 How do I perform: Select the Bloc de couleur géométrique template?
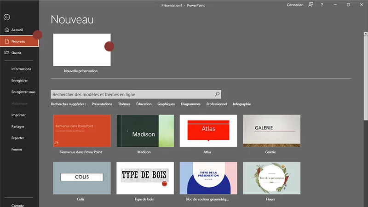click(x=208, y=178)
